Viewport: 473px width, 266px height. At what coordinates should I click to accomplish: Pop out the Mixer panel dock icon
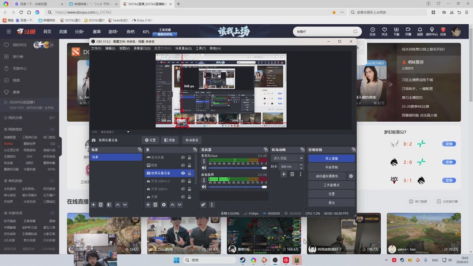coord(265,150)
